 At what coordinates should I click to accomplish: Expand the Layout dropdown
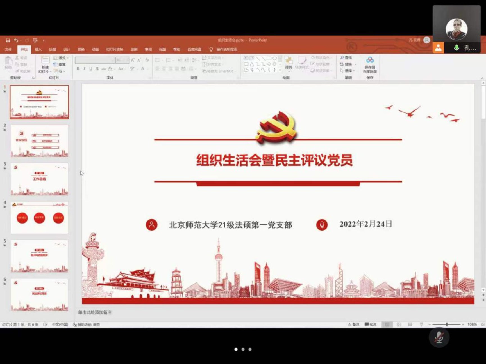point(61,58)
